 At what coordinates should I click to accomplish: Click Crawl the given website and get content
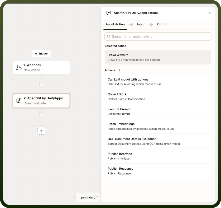pyautogui.click(x=134, y=60)
